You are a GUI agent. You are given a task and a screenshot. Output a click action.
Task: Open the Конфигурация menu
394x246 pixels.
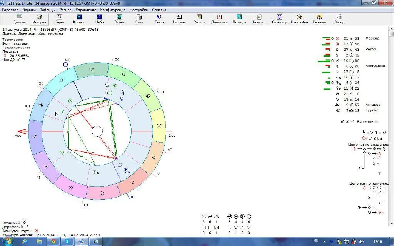(113, 10)
